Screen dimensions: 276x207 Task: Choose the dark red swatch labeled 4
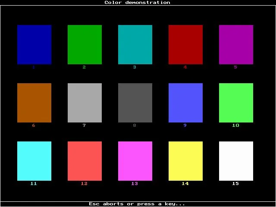point(185,44)
